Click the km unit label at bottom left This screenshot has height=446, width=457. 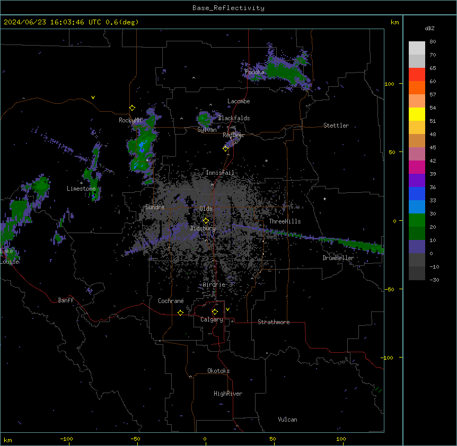8,440
